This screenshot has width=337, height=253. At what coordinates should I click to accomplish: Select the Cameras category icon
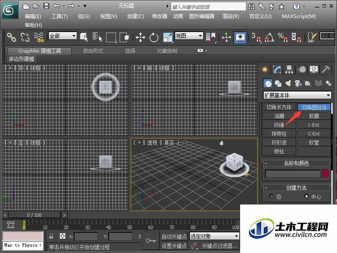(x=298, y=83)
